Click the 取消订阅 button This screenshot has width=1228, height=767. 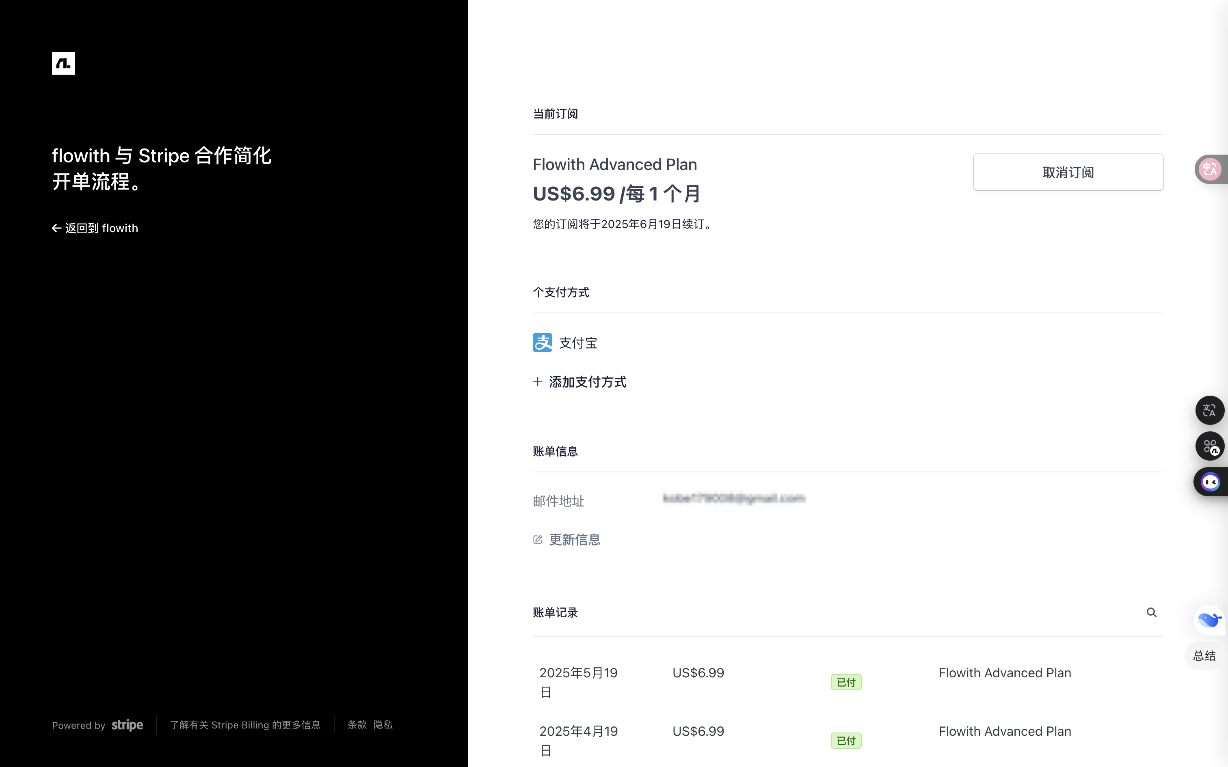pyautogui.click(x=1068, y=172)
